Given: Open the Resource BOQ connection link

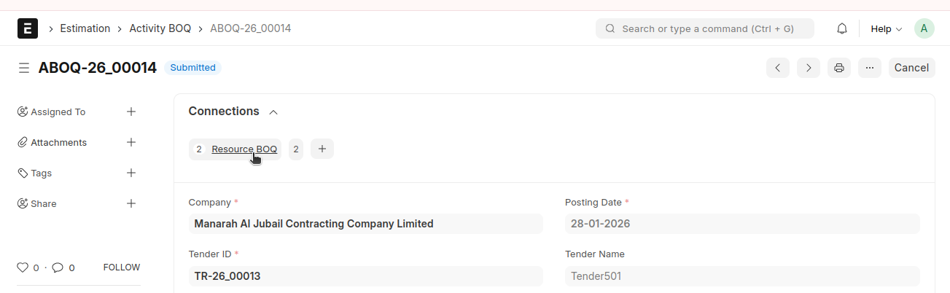Looking at the screenshot, I should (244, 149).
